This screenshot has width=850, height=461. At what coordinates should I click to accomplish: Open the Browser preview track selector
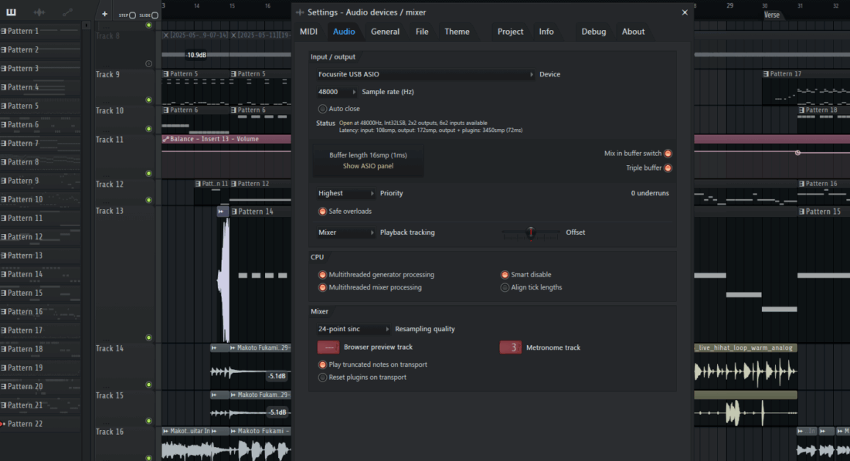click(328, 347)
